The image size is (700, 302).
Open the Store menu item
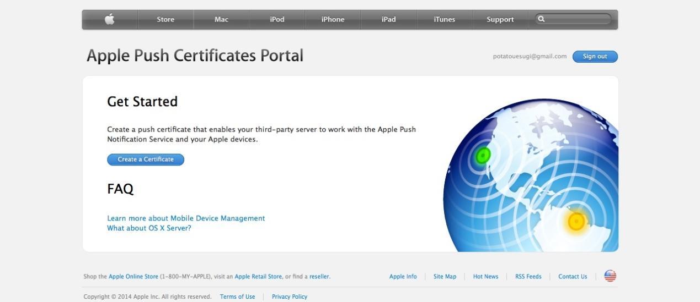165,19
